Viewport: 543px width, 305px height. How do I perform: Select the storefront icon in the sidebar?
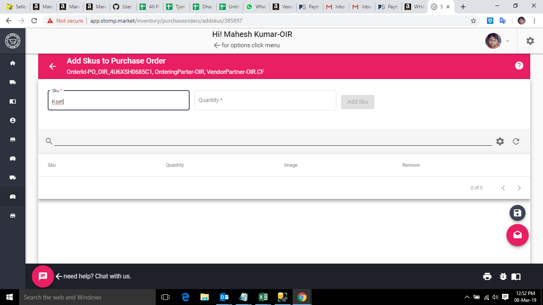(12, 139)
